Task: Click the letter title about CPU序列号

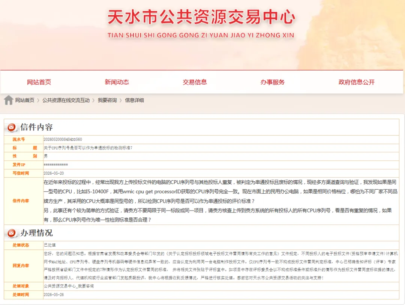Action: pyautogui.click(x=88, y=148)
